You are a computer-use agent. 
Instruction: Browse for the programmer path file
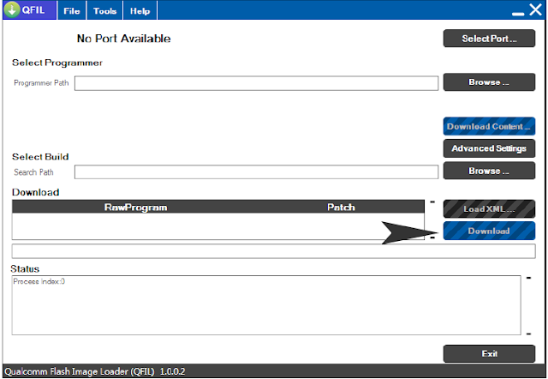[489, 82]
